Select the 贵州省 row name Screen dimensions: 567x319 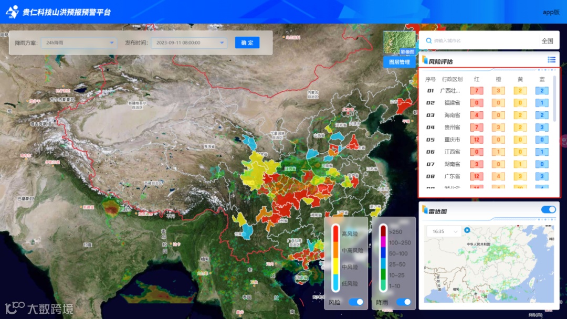click(452, 127)
